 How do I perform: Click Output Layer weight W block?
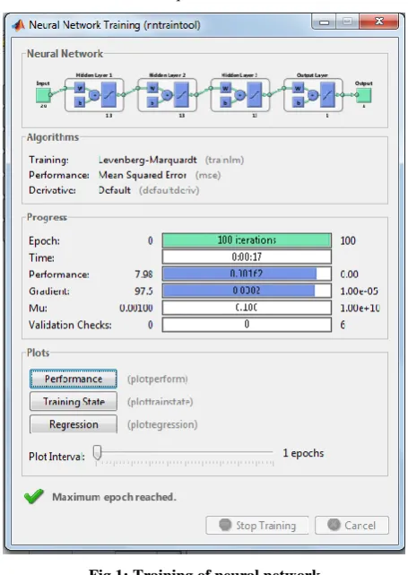[x=299, y=88]
